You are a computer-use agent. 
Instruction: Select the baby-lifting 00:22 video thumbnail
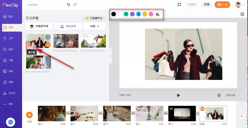coord(94,41)
